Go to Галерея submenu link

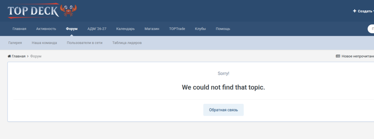click(15, 43)
